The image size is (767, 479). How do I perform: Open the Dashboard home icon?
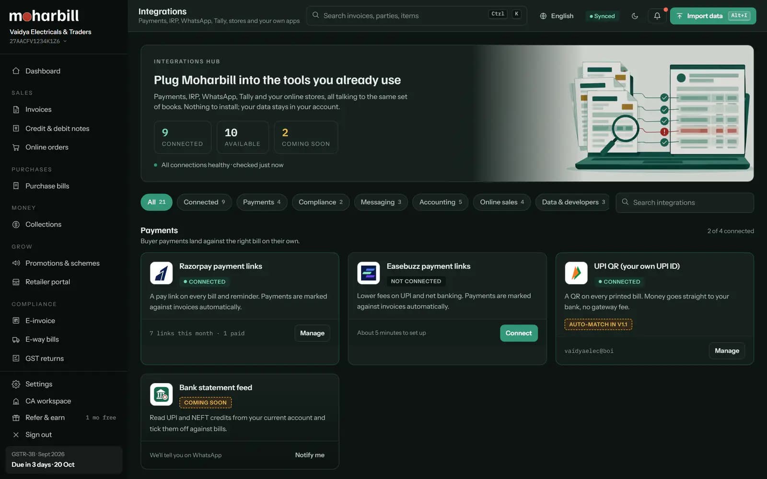tap(16, 71)
